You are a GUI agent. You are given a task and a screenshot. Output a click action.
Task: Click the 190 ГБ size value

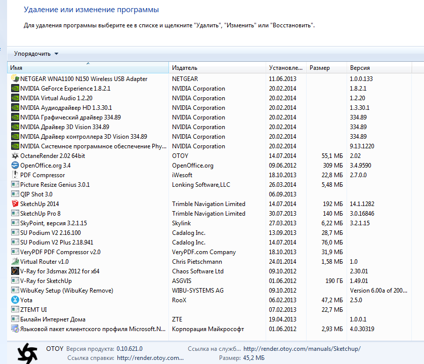pos(334,281)
